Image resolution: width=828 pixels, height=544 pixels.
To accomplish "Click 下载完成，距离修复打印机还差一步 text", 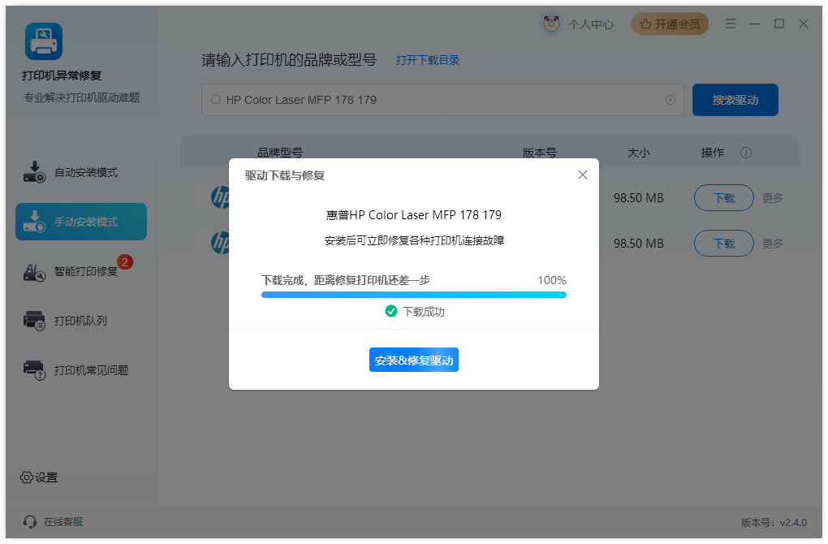I will (346, 280).
